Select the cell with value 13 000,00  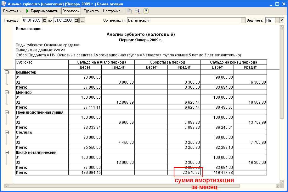coord(118,162)
